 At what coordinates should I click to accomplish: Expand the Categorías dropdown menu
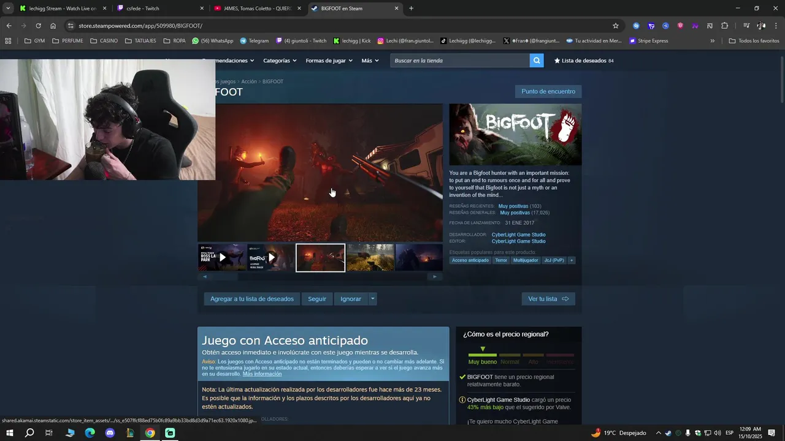pyautogui.click(x=280, y=61)
